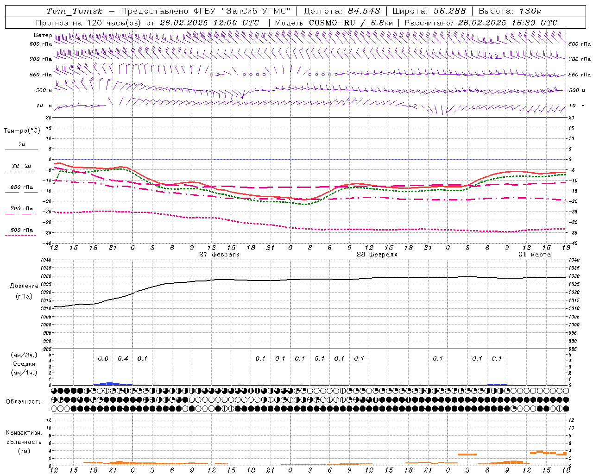Click the Высота: 130м header field

510,11
